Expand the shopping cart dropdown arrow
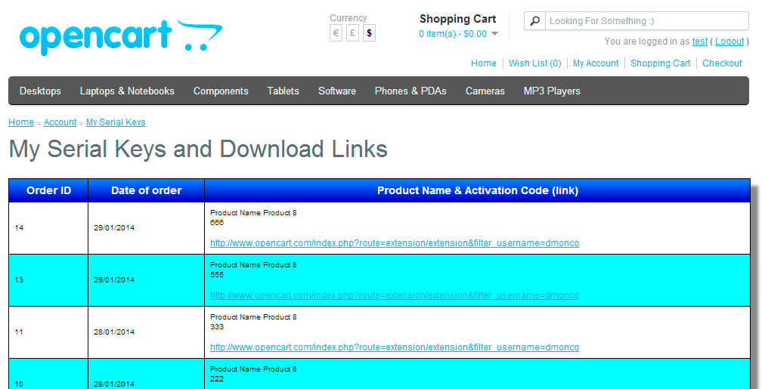This screenshot has width=765, height=389. [x=494, y=34]
